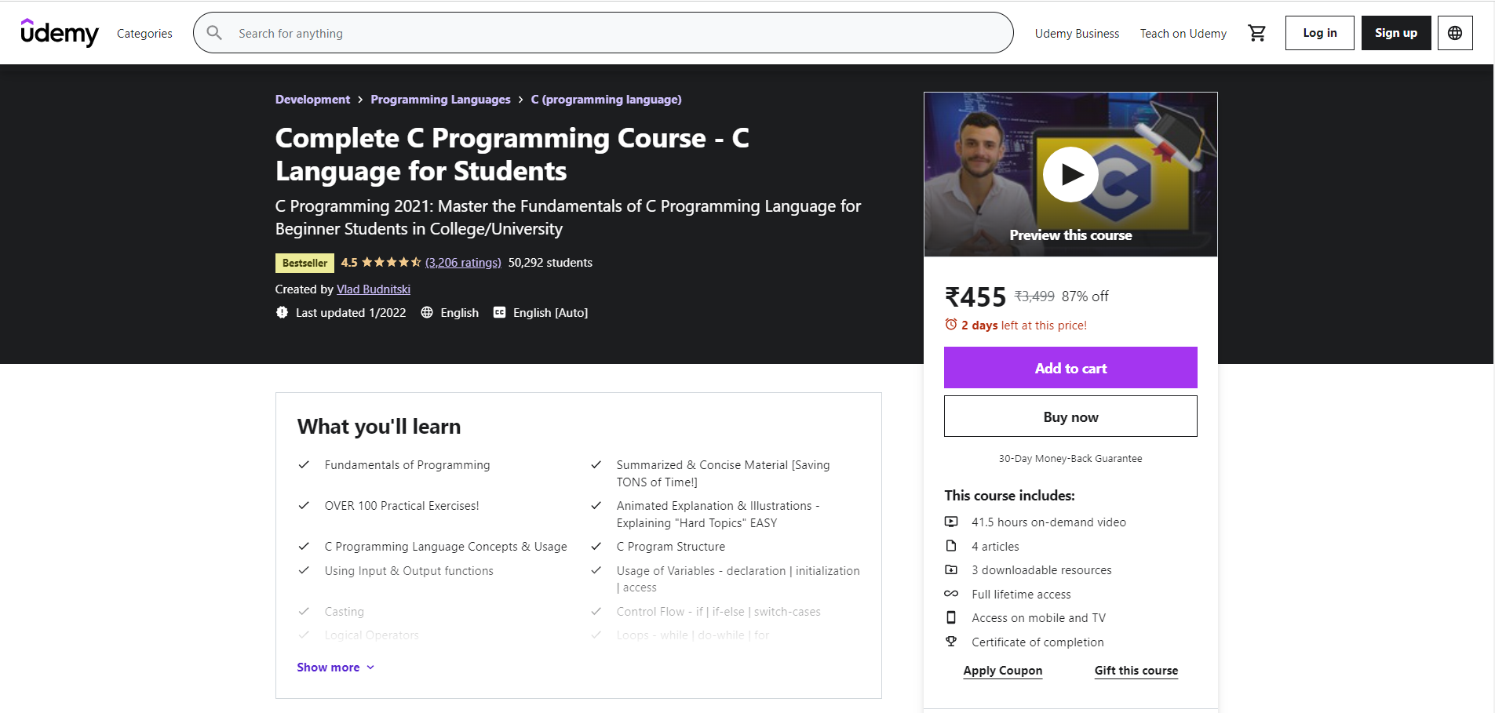
Task: Click the alarm clock icon beside 2 days
Action: point(951,325)
